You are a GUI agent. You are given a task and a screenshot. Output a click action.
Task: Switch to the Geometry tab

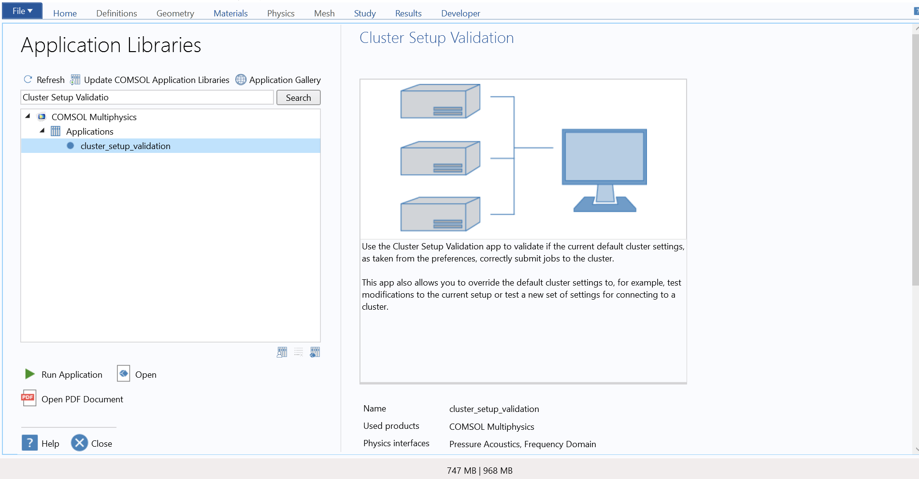point(175,14)
